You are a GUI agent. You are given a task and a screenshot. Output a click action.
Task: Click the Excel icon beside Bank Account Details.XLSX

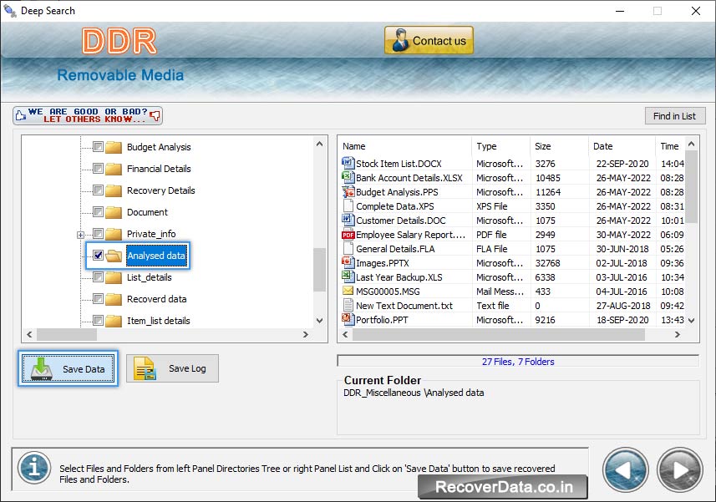tap(348, 177)
